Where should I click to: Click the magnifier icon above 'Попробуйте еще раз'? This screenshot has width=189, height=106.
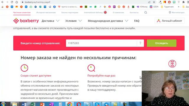point(91,68)
